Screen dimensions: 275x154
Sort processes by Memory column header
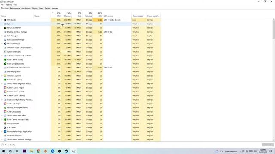[67, 15]
